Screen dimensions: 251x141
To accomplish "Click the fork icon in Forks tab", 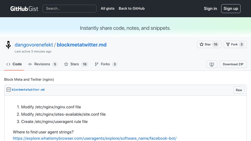I will [96, 64].
